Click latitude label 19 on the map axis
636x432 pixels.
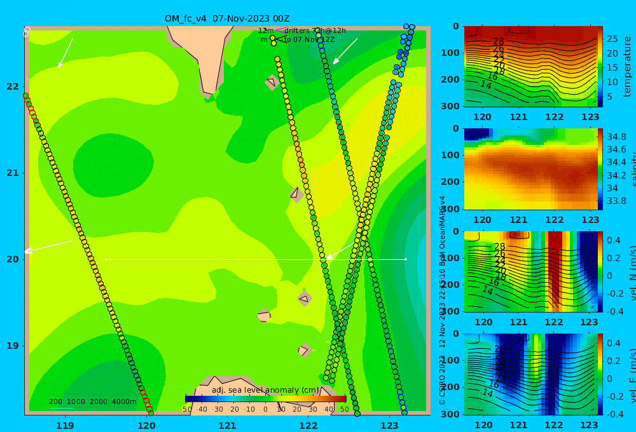[x=12, y=346]
